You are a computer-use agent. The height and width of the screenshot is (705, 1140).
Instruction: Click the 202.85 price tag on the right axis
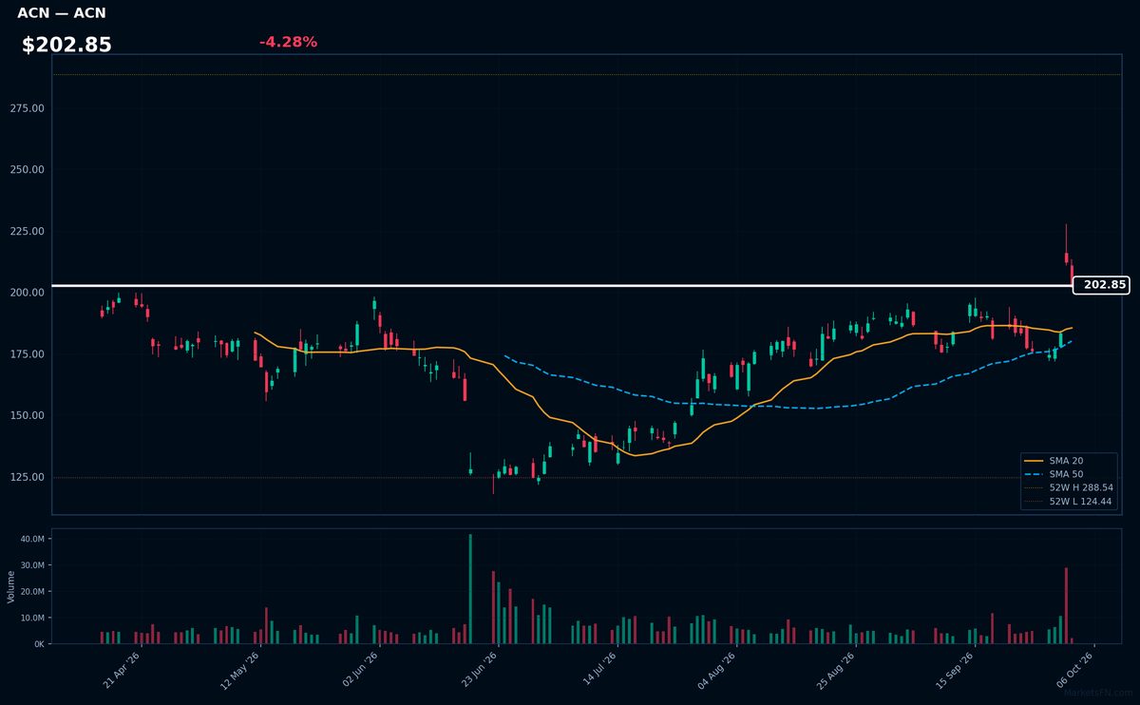pos(1101,285)
